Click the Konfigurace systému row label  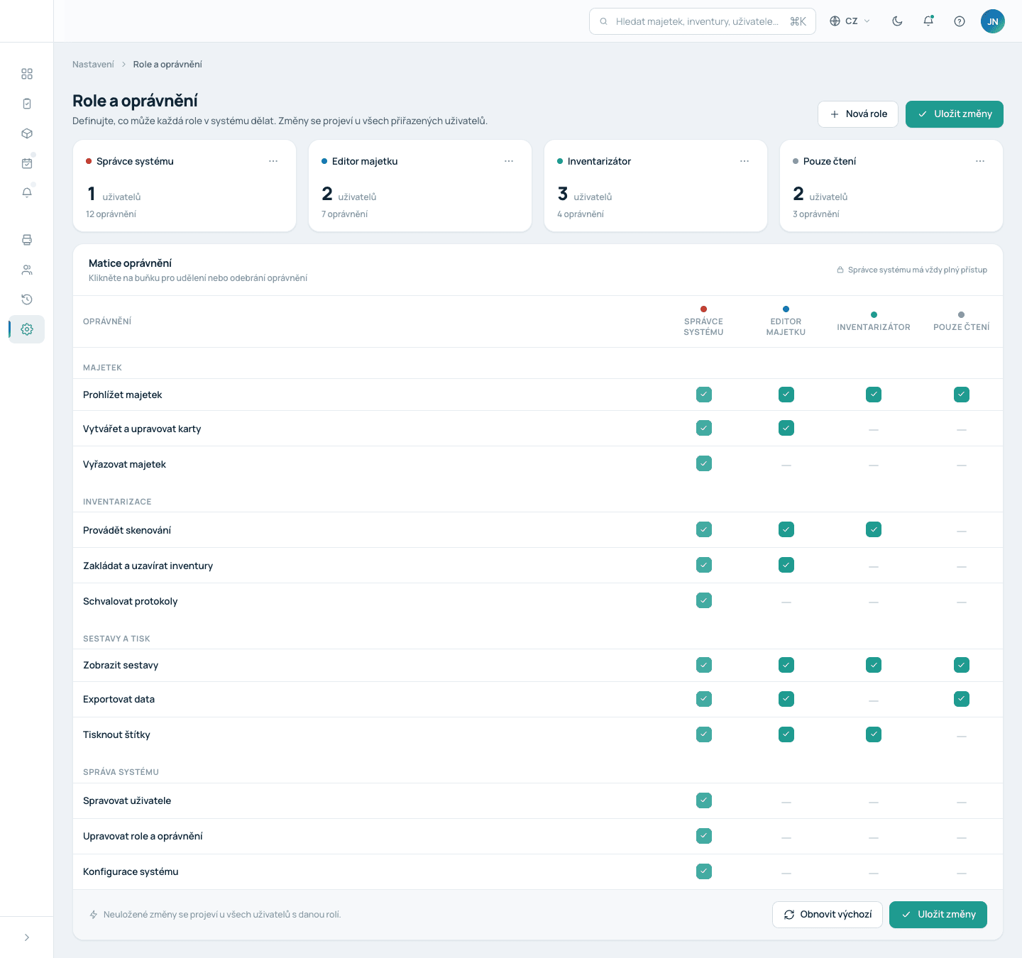[x=131, y=872]
